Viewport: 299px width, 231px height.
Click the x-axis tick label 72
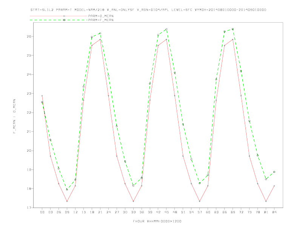click(x=241, y=212)
